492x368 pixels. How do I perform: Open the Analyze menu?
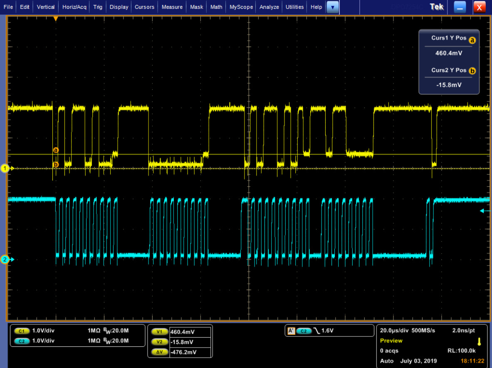(269, 7)
